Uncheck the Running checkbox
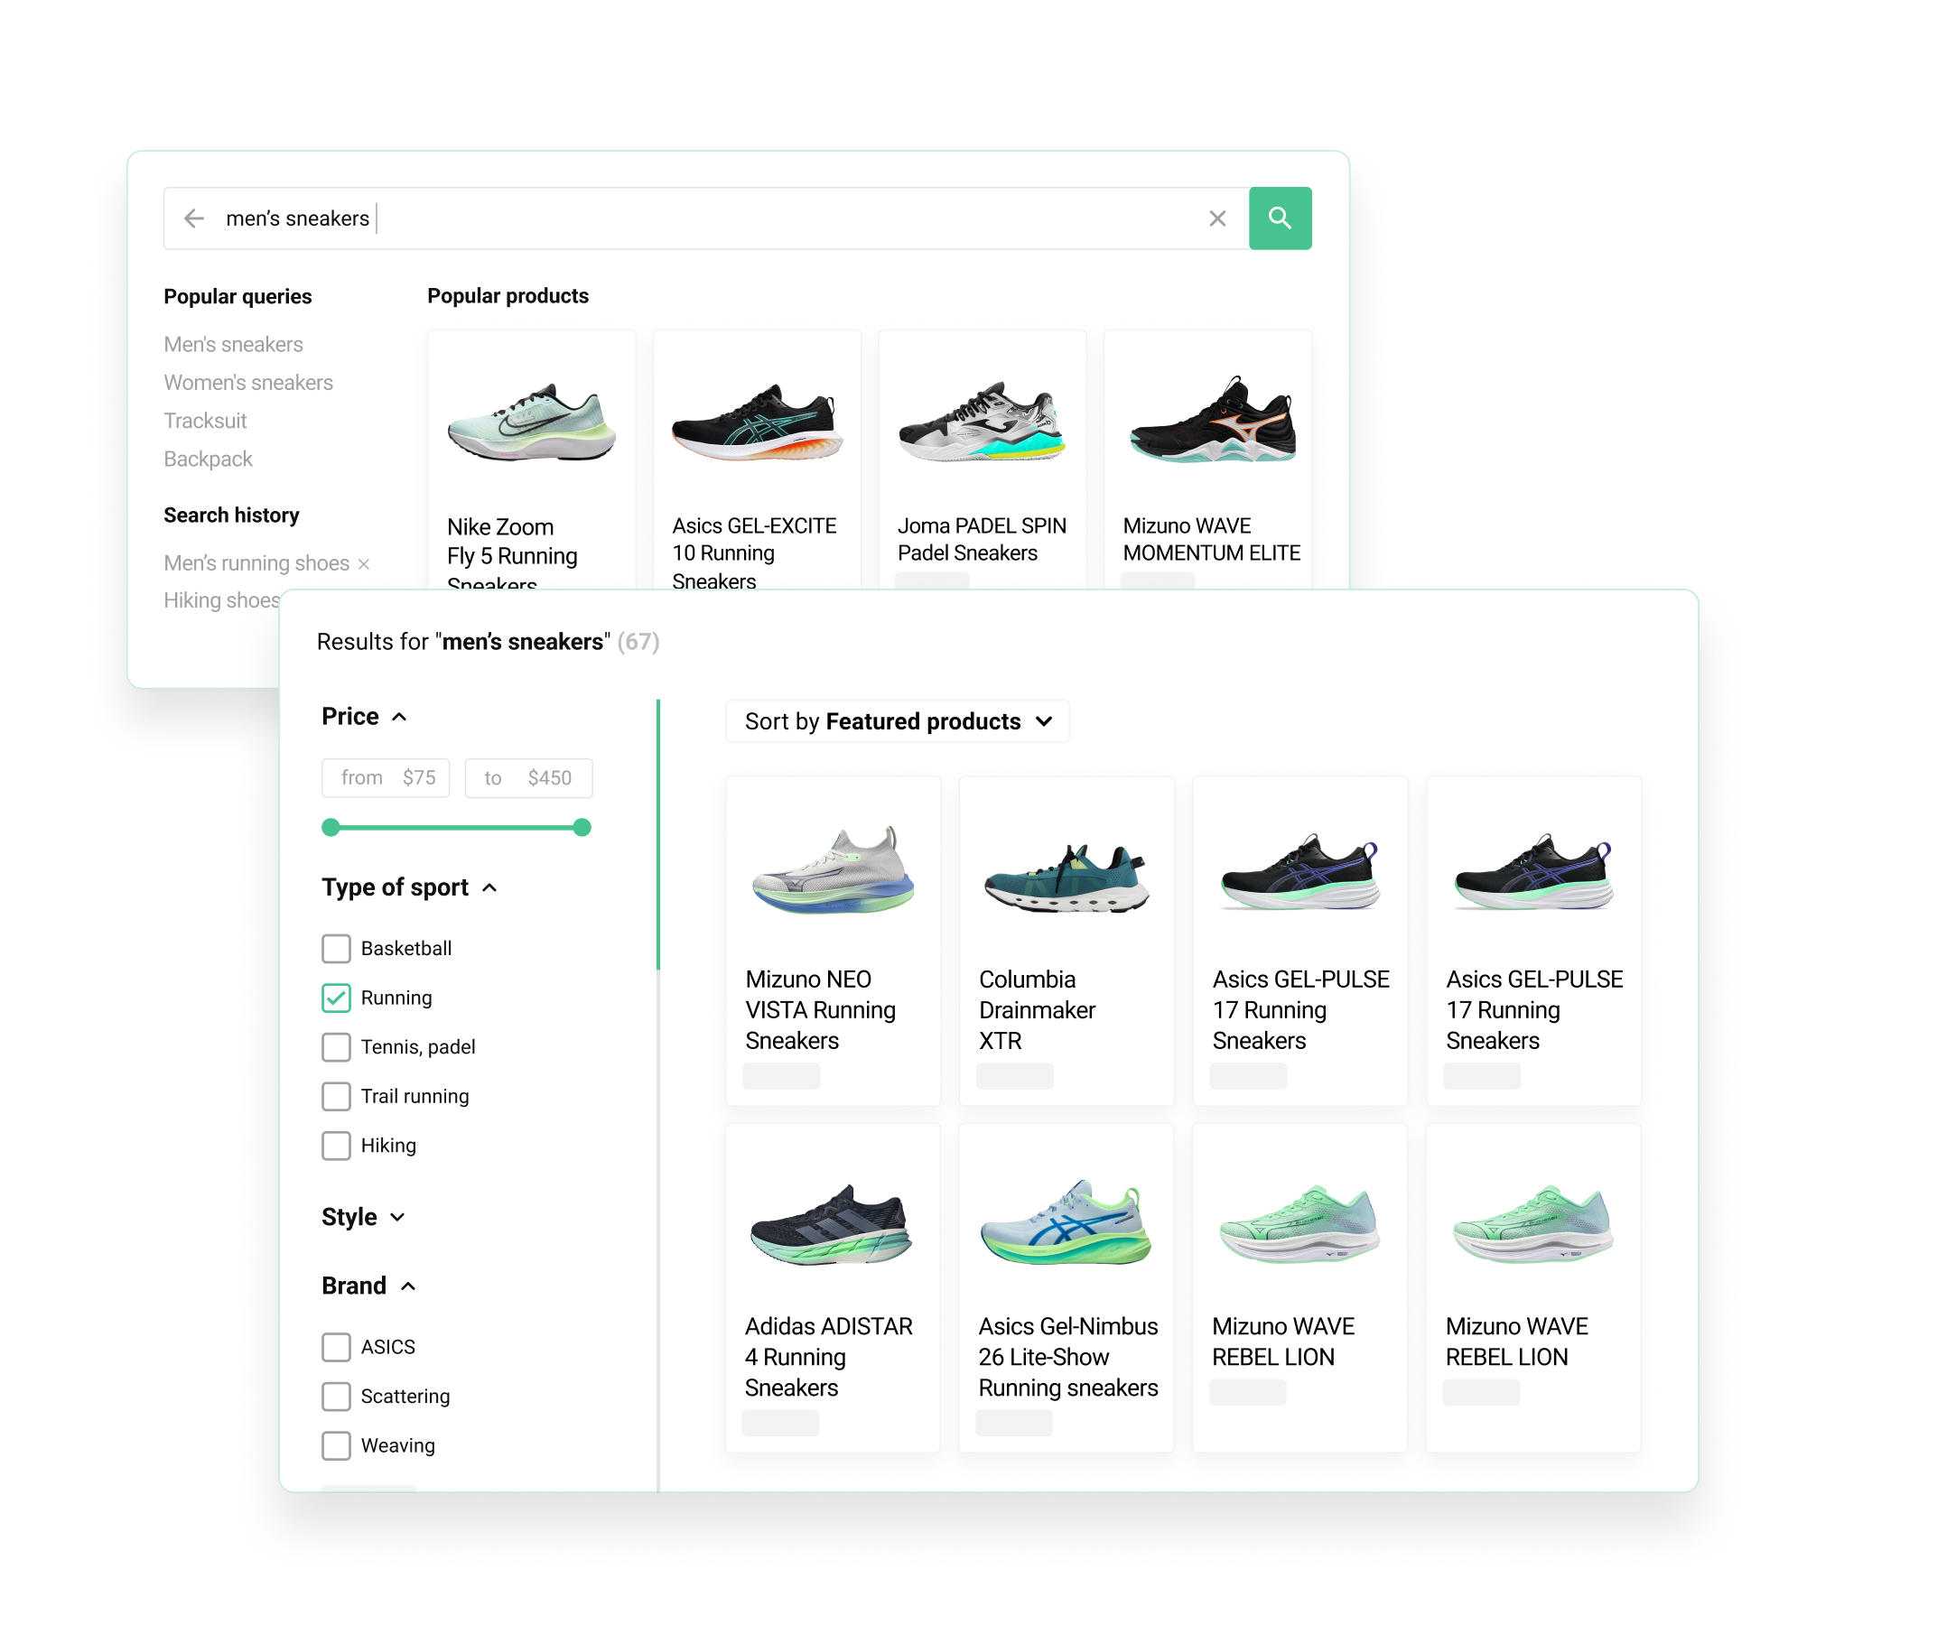The image size is (1956, 1625). click(336, 998)
